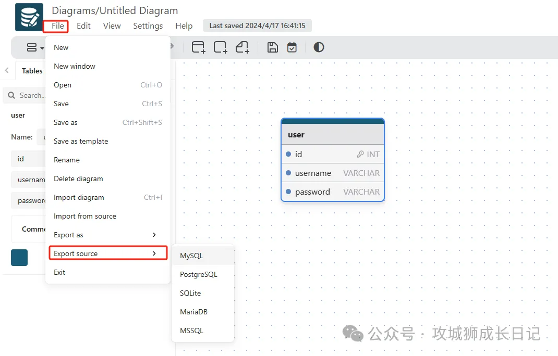Click the add table toolbar icon

click(x=198, y=47)
